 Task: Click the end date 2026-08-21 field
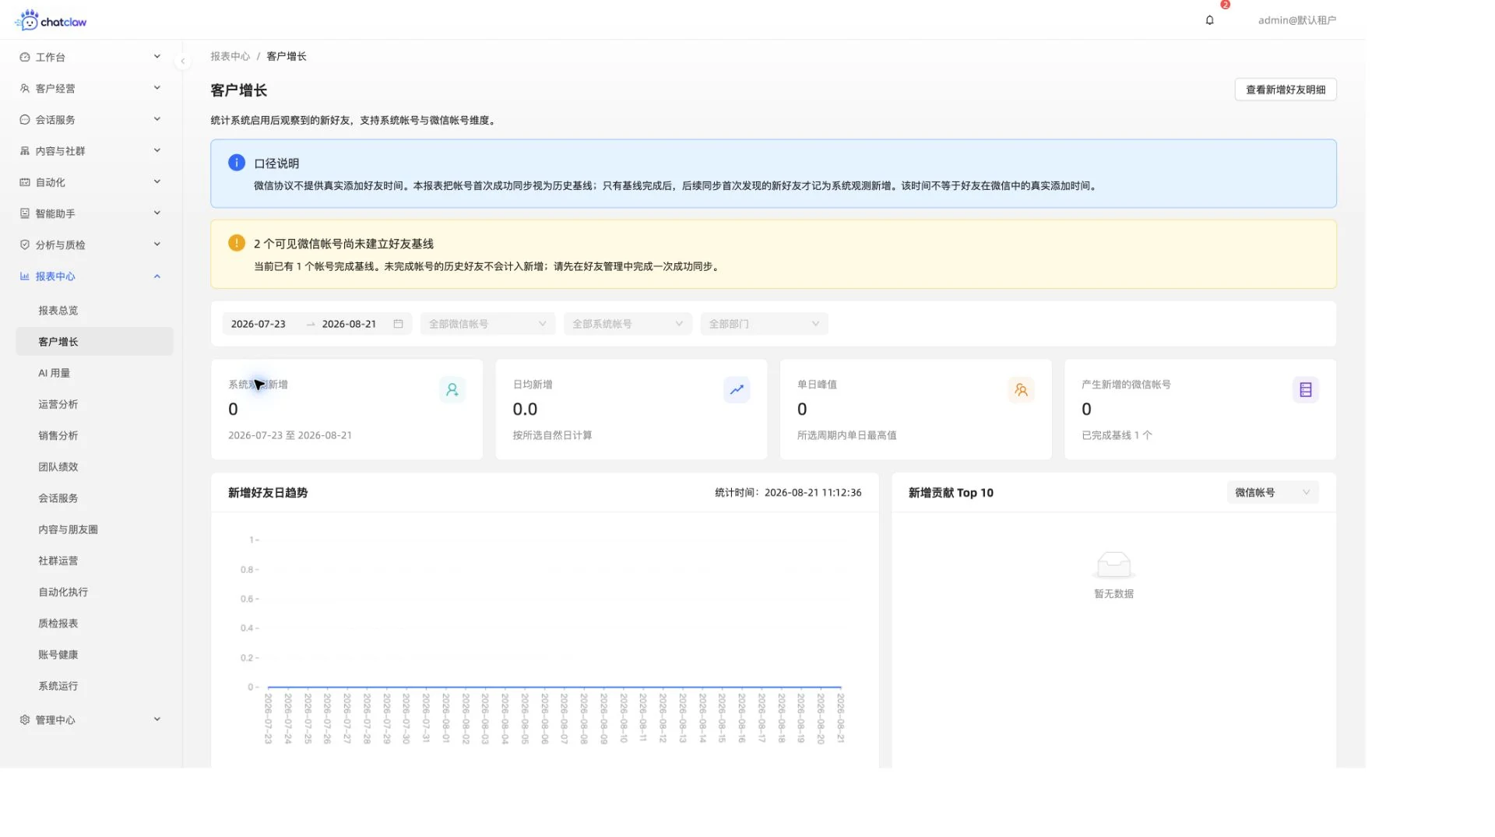pyautogui.click(x=349, y=324)
